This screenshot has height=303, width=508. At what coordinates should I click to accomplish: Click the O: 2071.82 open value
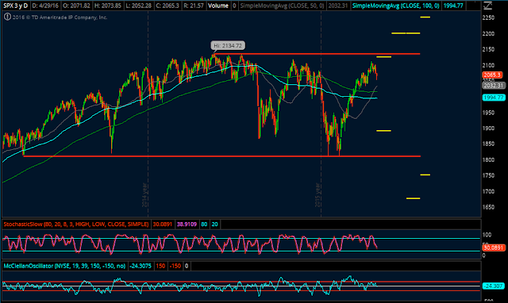[x=75, y=6]
